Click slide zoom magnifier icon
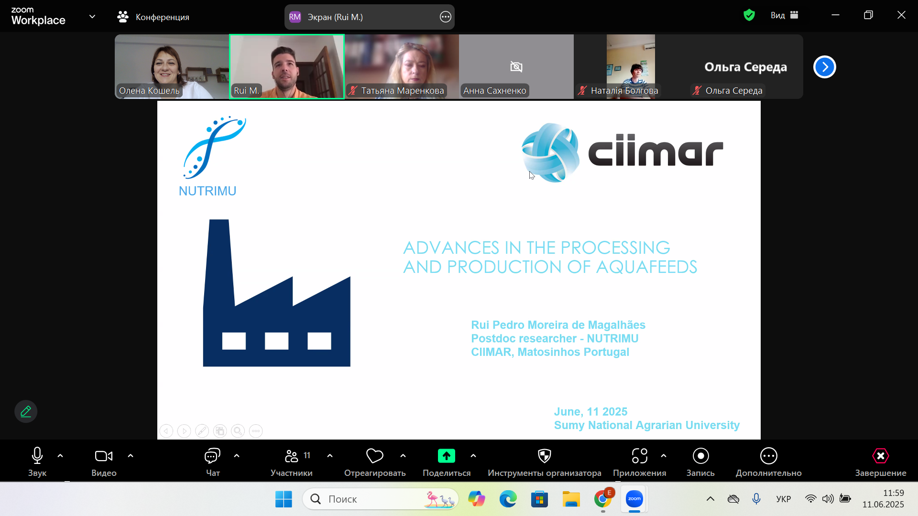 pyautogui.click(x=238, y=431)
